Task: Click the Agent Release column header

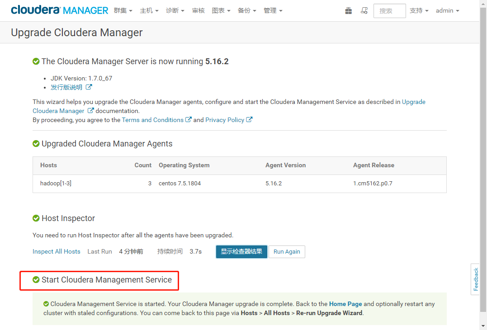Action: coord(374,165)
